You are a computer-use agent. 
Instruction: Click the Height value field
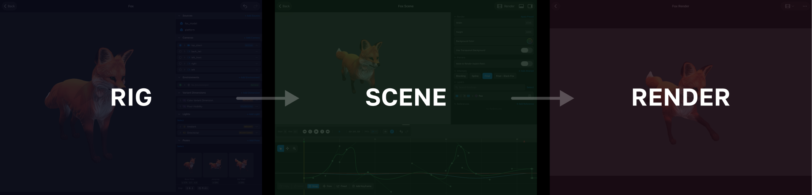[528, 32]
